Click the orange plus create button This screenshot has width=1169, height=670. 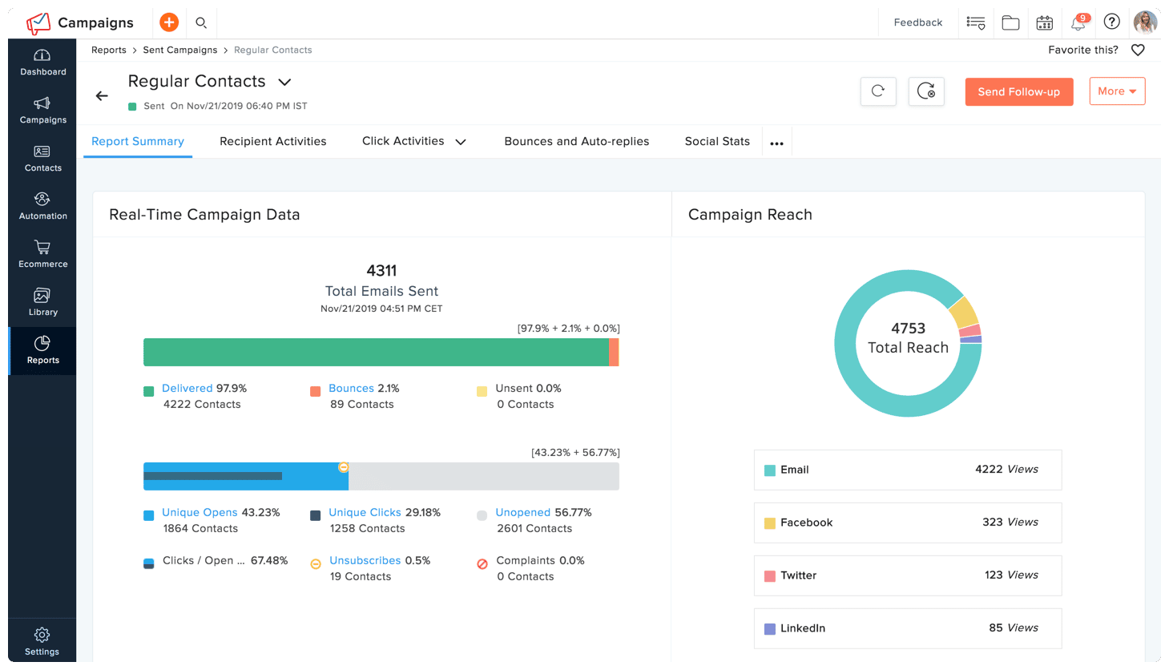[x=169, y=22]
